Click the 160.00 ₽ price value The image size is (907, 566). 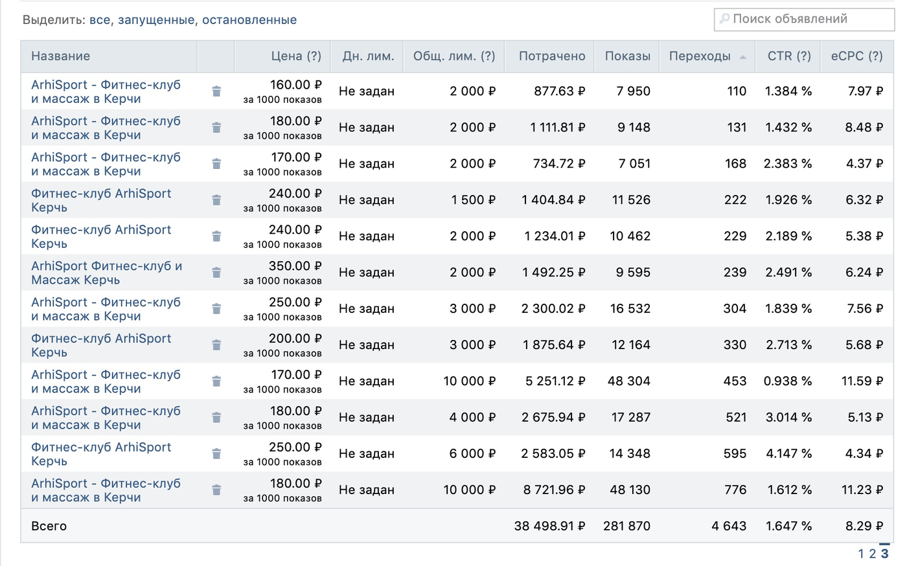pos(295,85)
